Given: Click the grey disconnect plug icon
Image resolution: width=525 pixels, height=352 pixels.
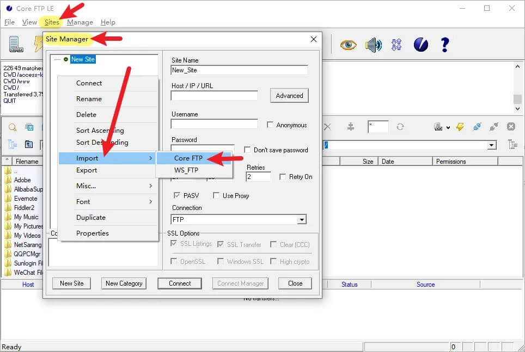Looking at the screenshot, I should click(x=493, y=127).
